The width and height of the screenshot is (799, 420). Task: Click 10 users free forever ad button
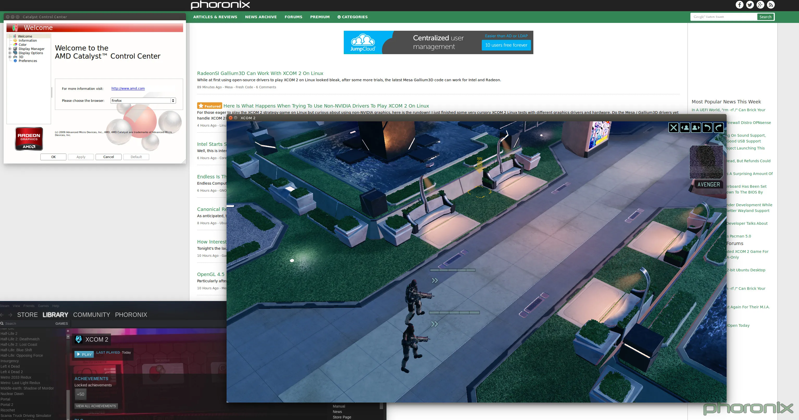506,45
